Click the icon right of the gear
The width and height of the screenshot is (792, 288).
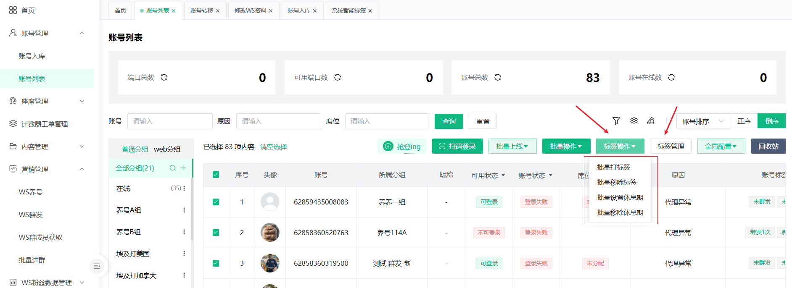[x=651, y=121]
